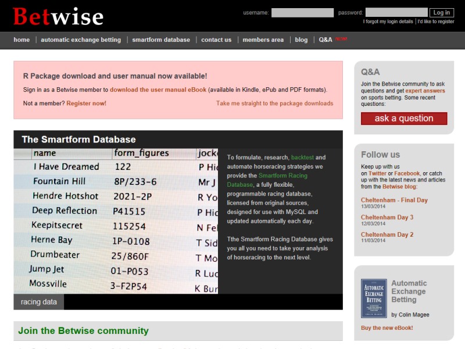
Task: Click the 'Register now!' link
Action: click(86, 104)
